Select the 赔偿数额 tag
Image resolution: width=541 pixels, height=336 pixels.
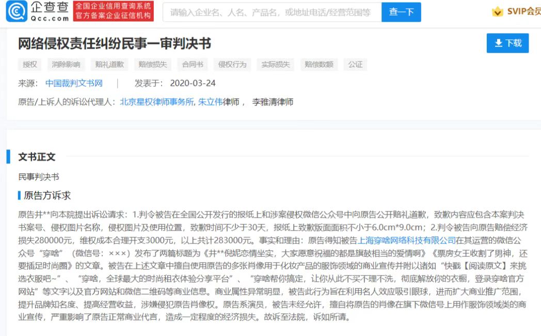coord(319,64)
